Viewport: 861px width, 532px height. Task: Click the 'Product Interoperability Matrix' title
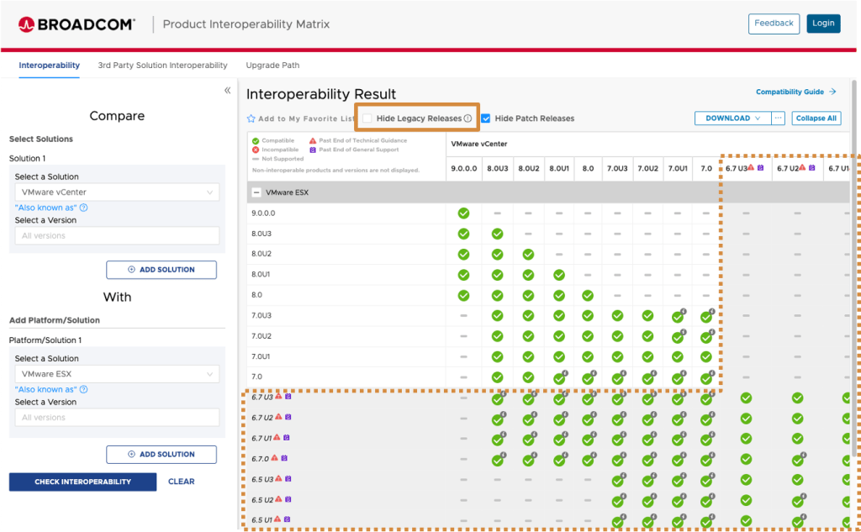coord(246,24)
